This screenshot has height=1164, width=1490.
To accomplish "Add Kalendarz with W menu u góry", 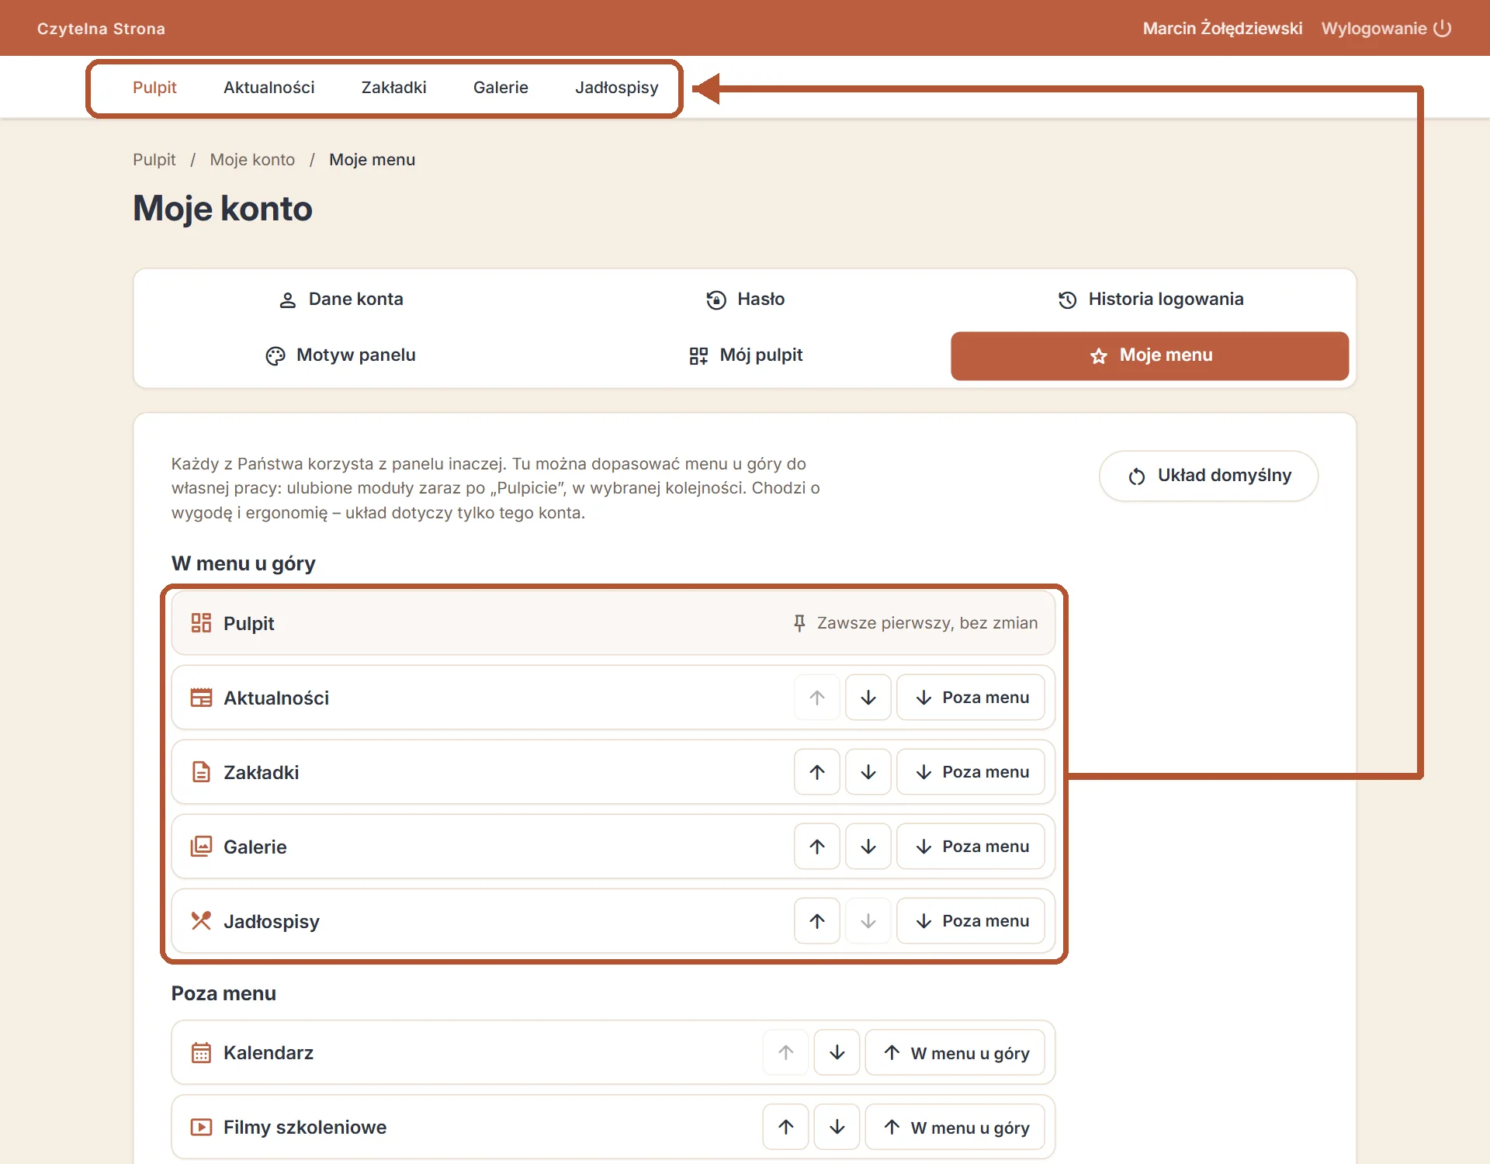I will point(955,1053).
